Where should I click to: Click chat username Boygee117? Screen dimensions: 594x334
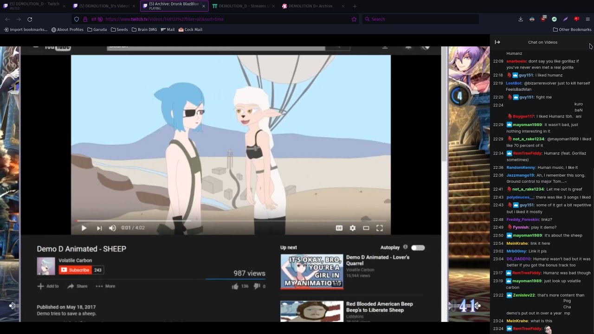pos(523,116)
